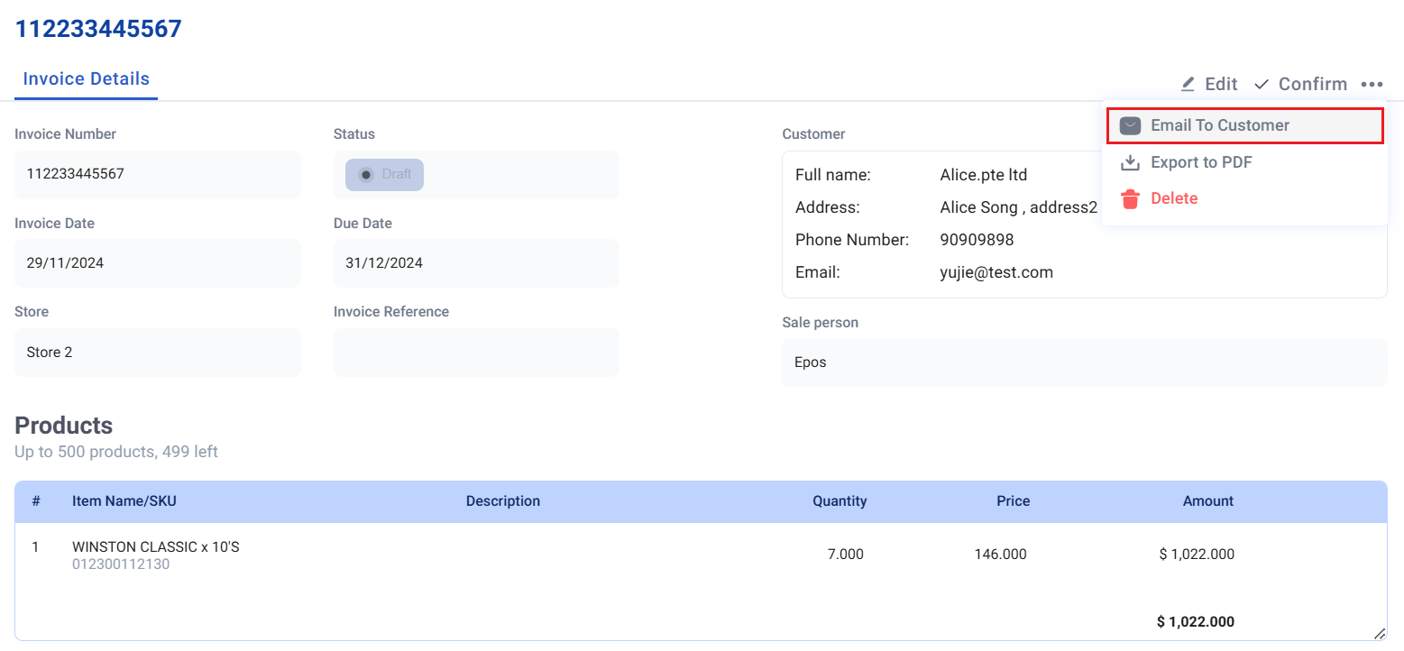This screenshot has height=651, width=1404.
Task: Switch to the Invoice Details tab
Action: [86, 78]
